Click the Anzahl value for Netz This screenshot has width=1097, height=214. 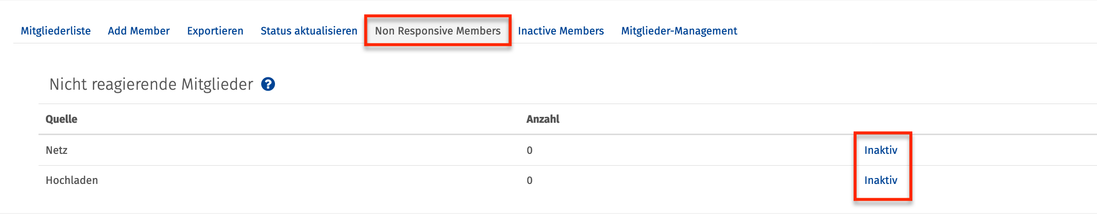pyautogui.click(x=530, y=150)
